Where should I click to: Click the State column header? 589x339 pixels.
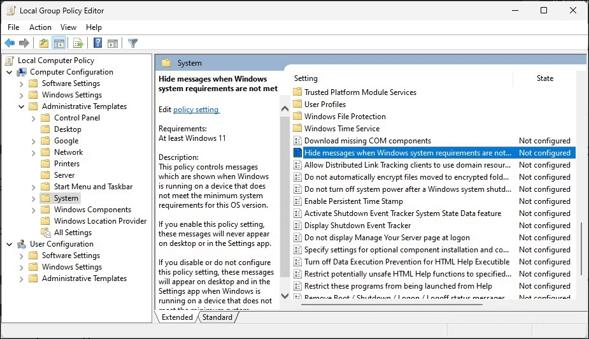coord(544,78)
